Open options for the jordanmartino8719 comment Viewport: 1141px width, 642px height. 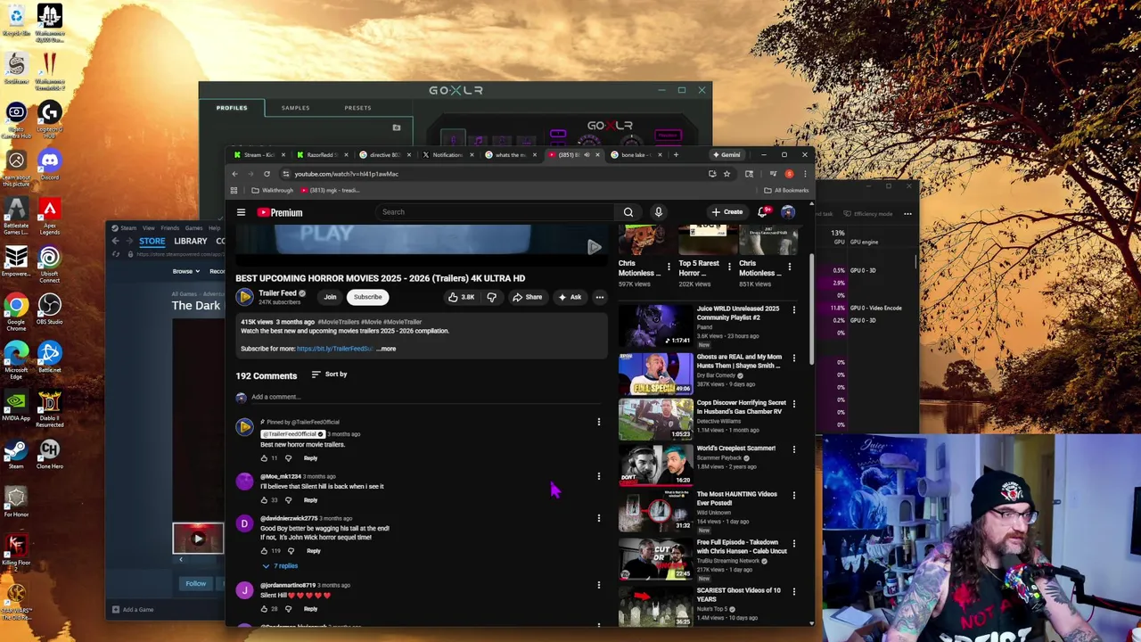599,586
